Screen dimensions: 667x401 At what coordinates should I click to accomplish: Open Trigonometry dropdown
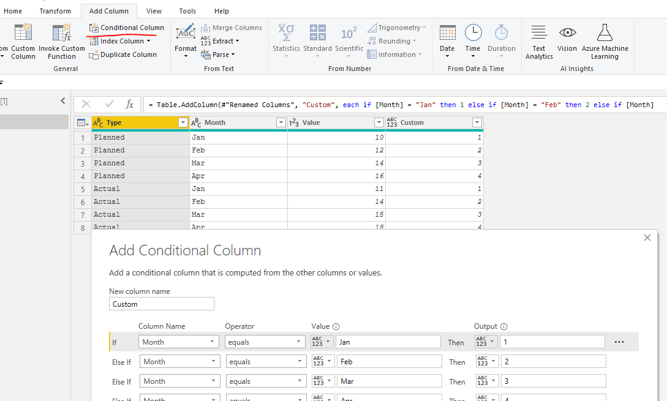[396, 28]
